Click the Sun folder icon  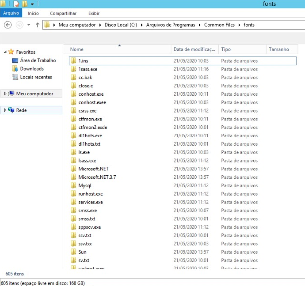tap(73, 252)
